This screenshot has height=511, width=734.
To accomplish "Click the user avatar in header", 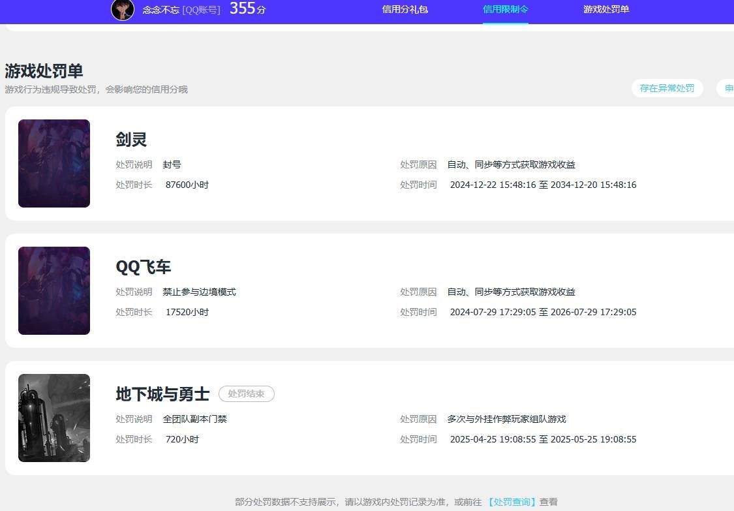I will pyautogui.click(x=123, y=9).
